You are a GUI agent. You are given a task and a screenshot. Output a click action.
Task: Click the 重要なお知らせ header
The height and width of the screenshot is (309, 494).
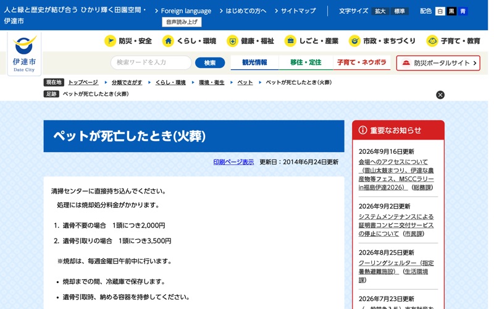[398, 130]
